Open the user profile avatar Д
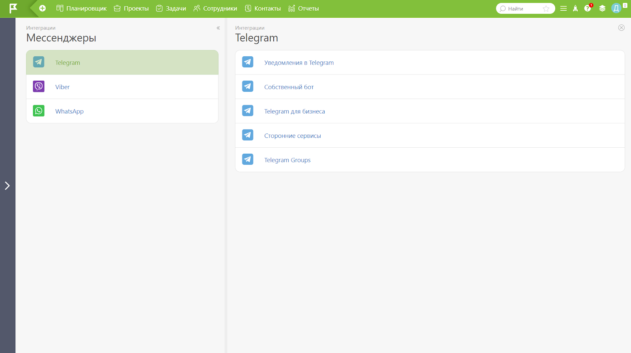 click(616, 8)
